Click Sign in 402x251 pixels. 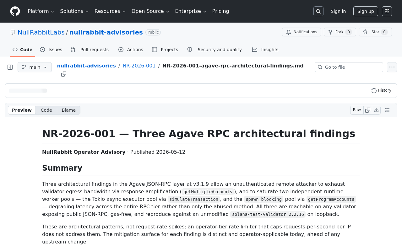(338, 11)
